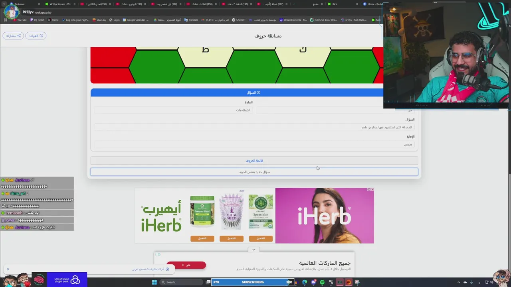Open Discord from the taskbar
The width and height of the screenshot is (511, 287).
313,282
